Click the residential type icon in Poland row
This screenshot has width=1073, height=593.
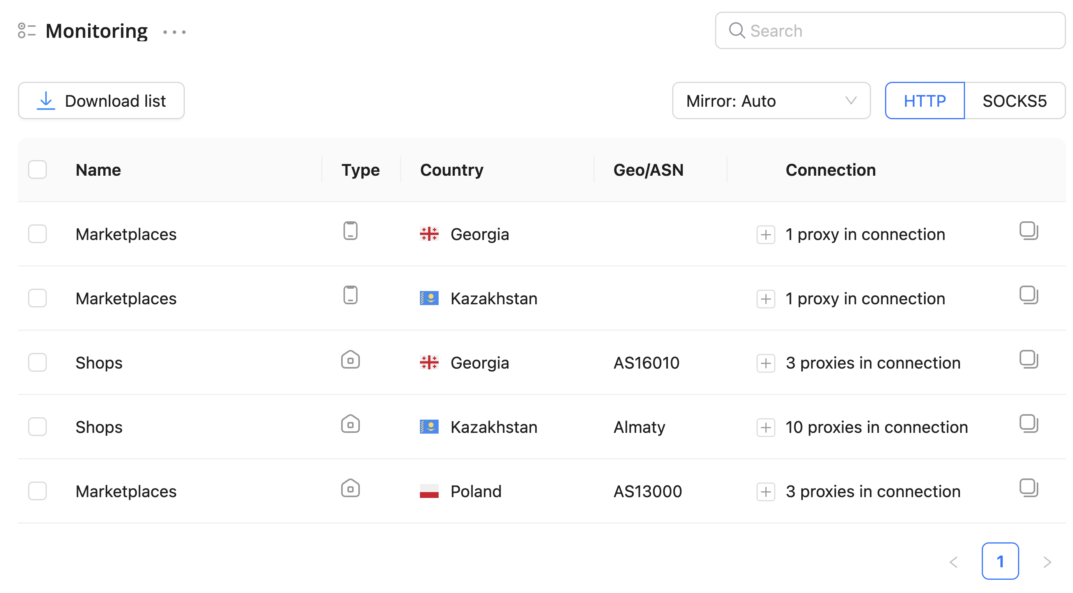tap(350, 488)
